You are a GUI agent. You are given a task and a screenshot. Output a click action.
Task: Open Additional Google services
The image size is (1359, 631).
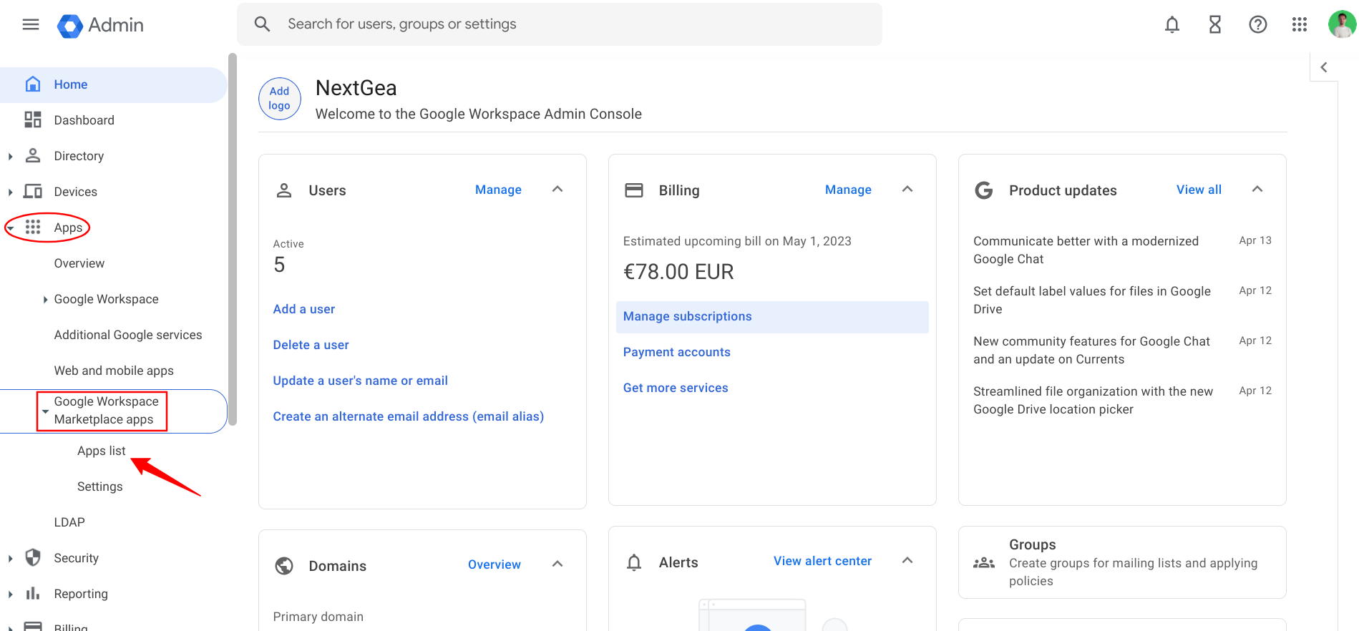128,335
